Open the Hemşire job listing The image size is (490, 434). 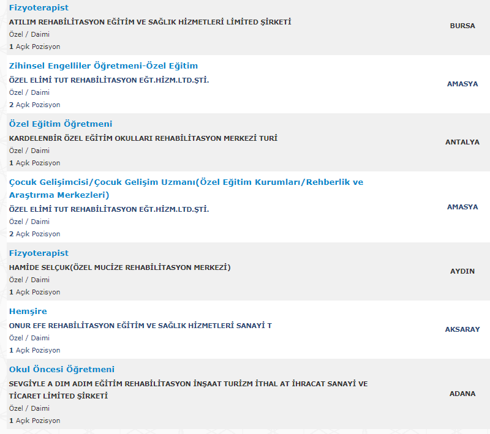tap(28, 312)
